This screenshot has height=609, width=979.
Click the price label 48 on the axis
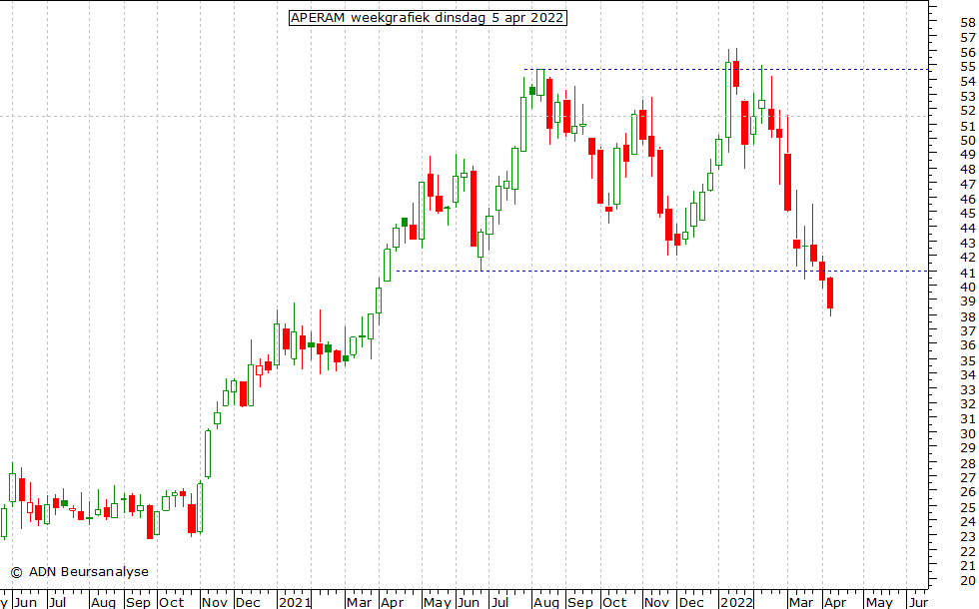[968, 170]
